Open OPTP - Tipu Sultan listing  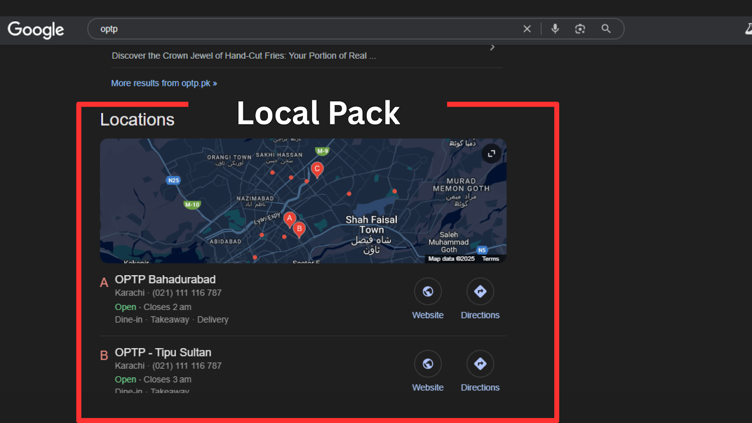click(163, 352)
